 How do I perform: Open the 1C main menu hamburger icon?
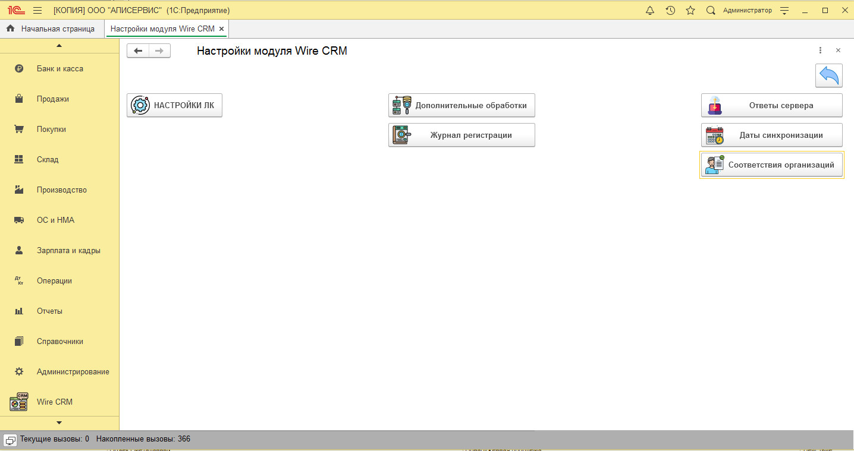[37, 10]
